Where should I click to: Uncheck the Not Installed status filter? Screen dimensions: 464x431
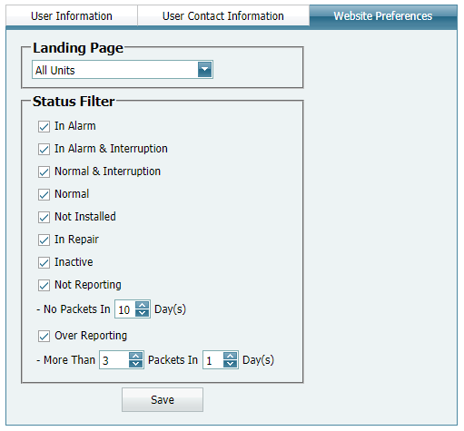coord(44,217)
